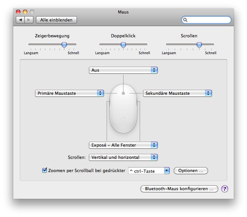Go back with the left arrow button
Viewport: 247px width, 217px height.
(x=20, y=20)
